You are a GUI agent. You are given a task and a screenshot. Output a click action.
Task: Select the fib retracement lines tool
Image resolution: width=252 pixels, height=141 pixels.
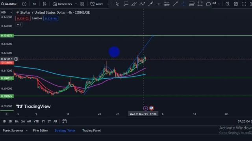[192, 4]
